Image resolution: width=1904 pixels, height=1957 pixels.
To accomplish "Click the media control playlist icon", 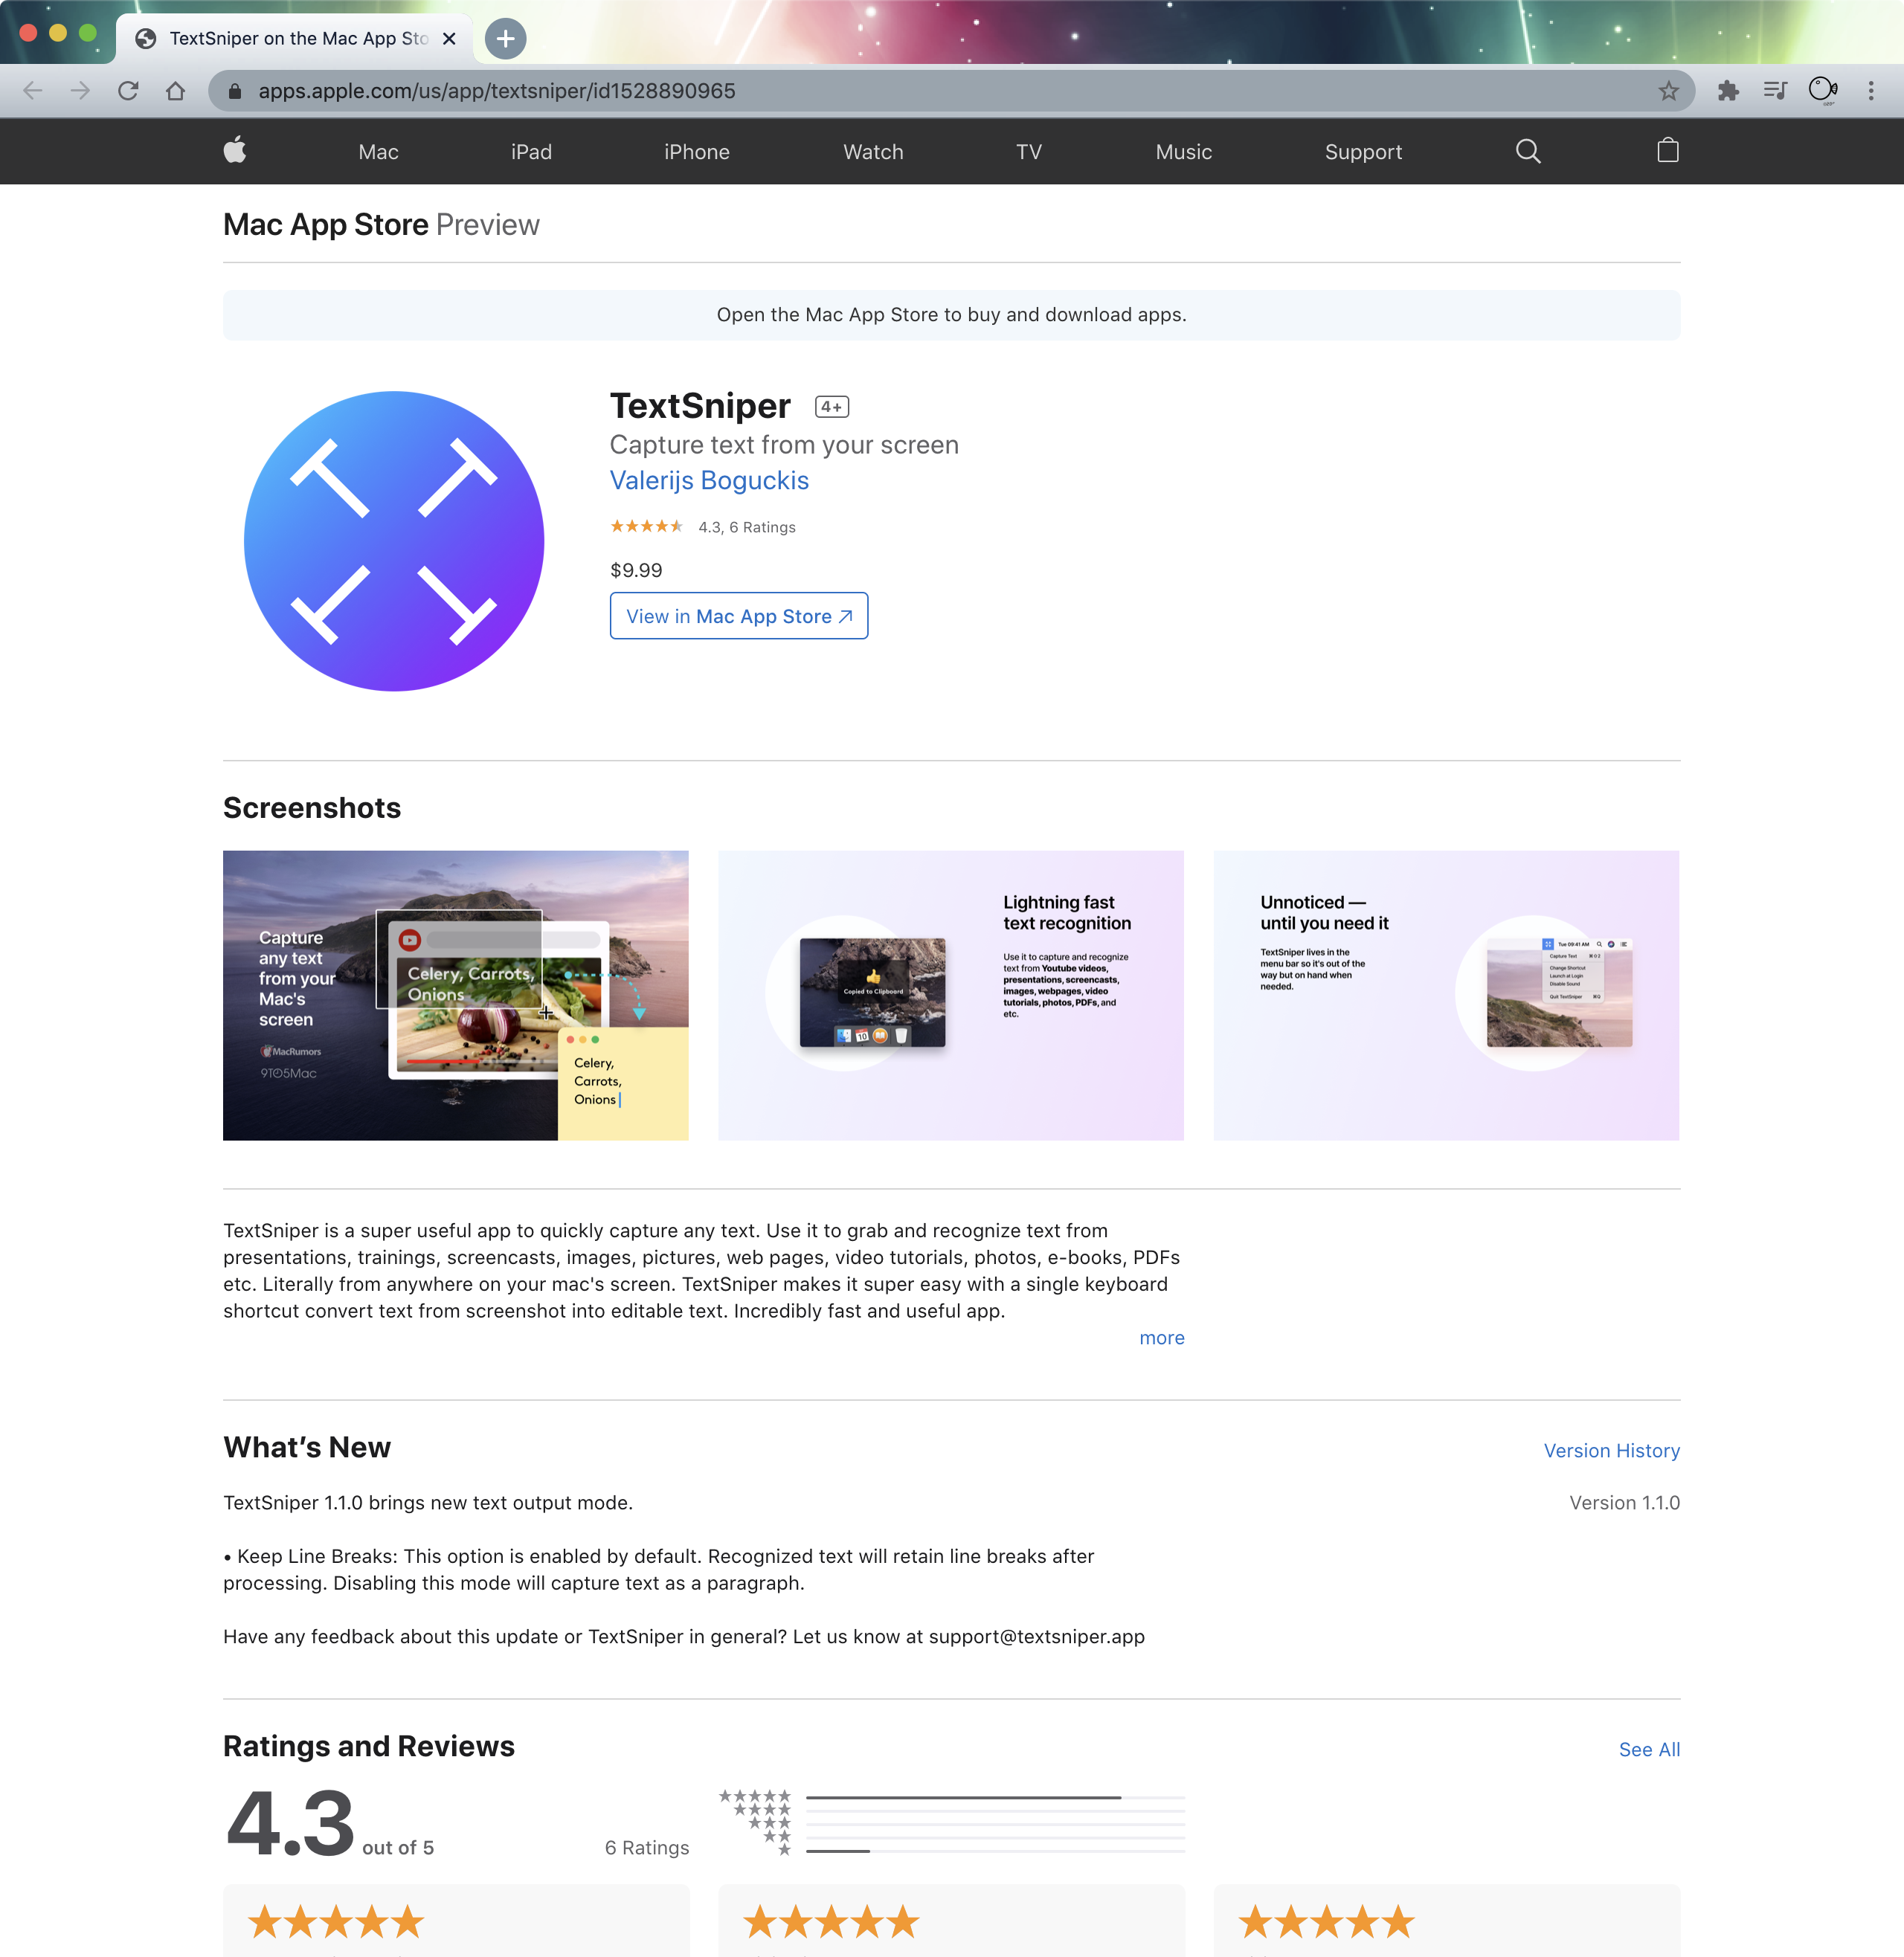I will tap(1775, 91).
